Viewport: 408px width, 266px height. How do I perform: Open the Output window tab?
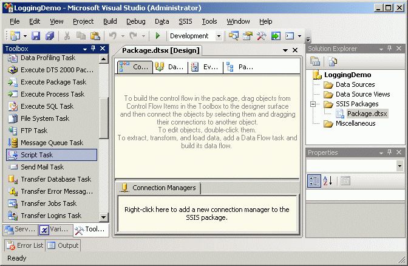coord(63,245)
